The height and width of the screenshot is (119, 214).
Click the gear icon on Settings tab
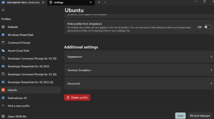pyautogui.click(x=51, y=2)
